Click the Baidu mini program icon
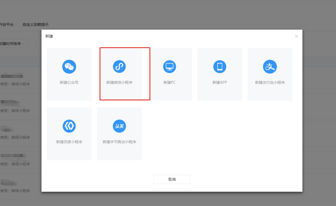336x206 pixels. click(x=69, y=126)
